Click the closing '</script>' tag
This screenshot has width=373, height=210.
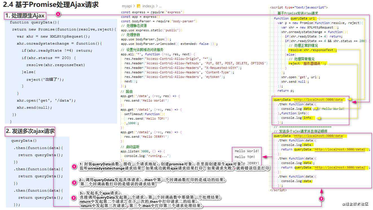pos(278,190)
